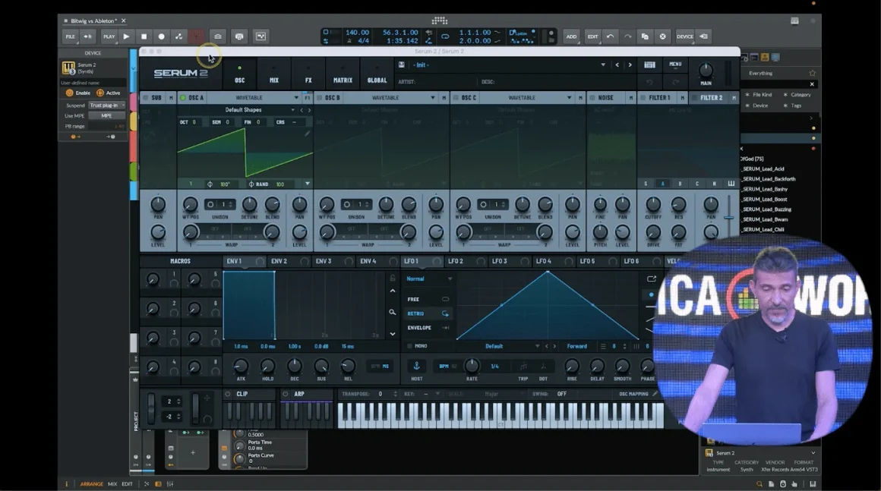Click the Serum 2 logo in the plugin header
The image size is (881, 491).
click(x=182, y=73)
